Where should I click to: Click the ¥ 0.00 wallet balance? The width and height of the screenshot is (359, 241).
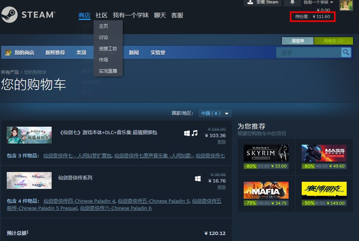[323, 10]
